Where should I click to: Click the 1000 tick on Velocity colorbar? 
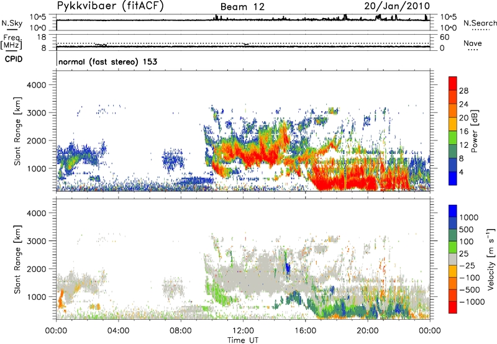tap(469, 217)
